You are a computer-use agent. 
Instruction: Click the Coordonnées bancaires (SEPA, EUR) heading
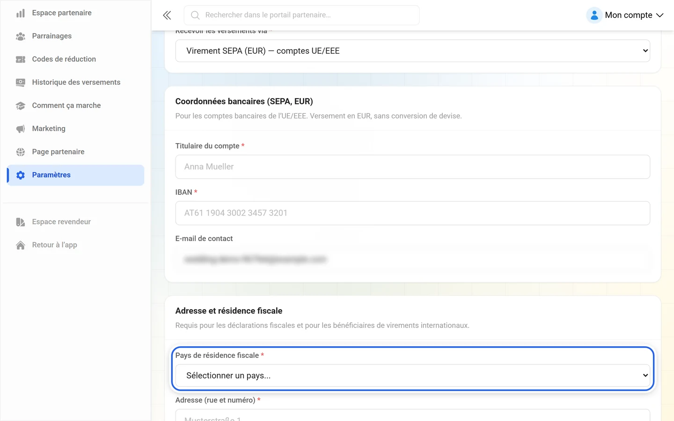pos(244,102)
